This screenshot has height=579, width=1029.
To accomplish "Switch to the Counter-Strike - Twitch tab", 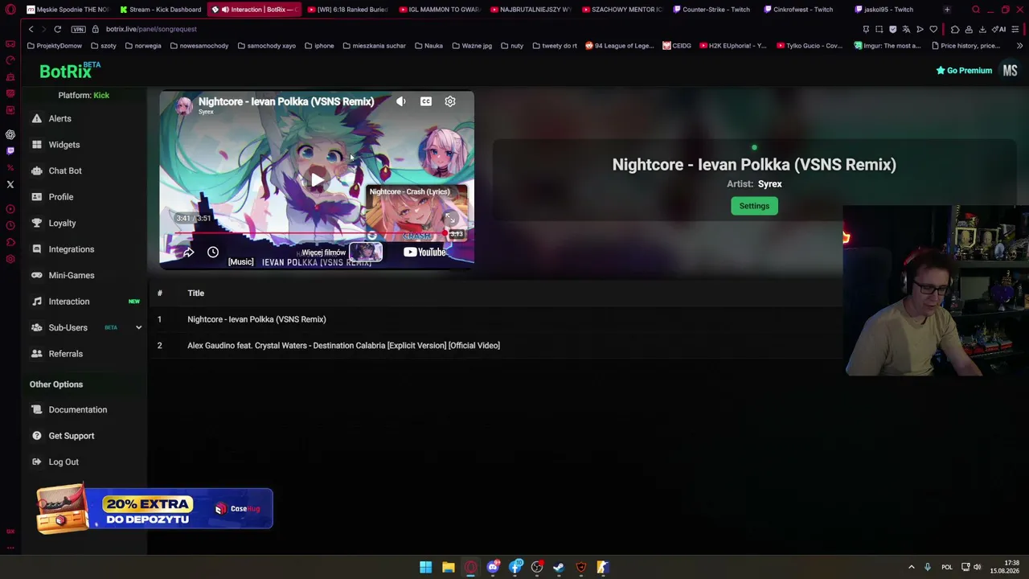I will click(711, 10).
